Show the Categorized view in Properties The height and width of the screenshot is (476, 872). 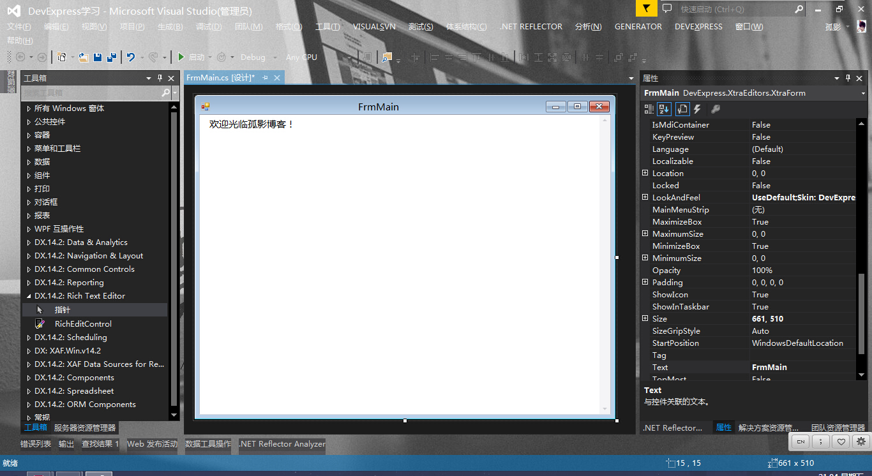(649, 109)
